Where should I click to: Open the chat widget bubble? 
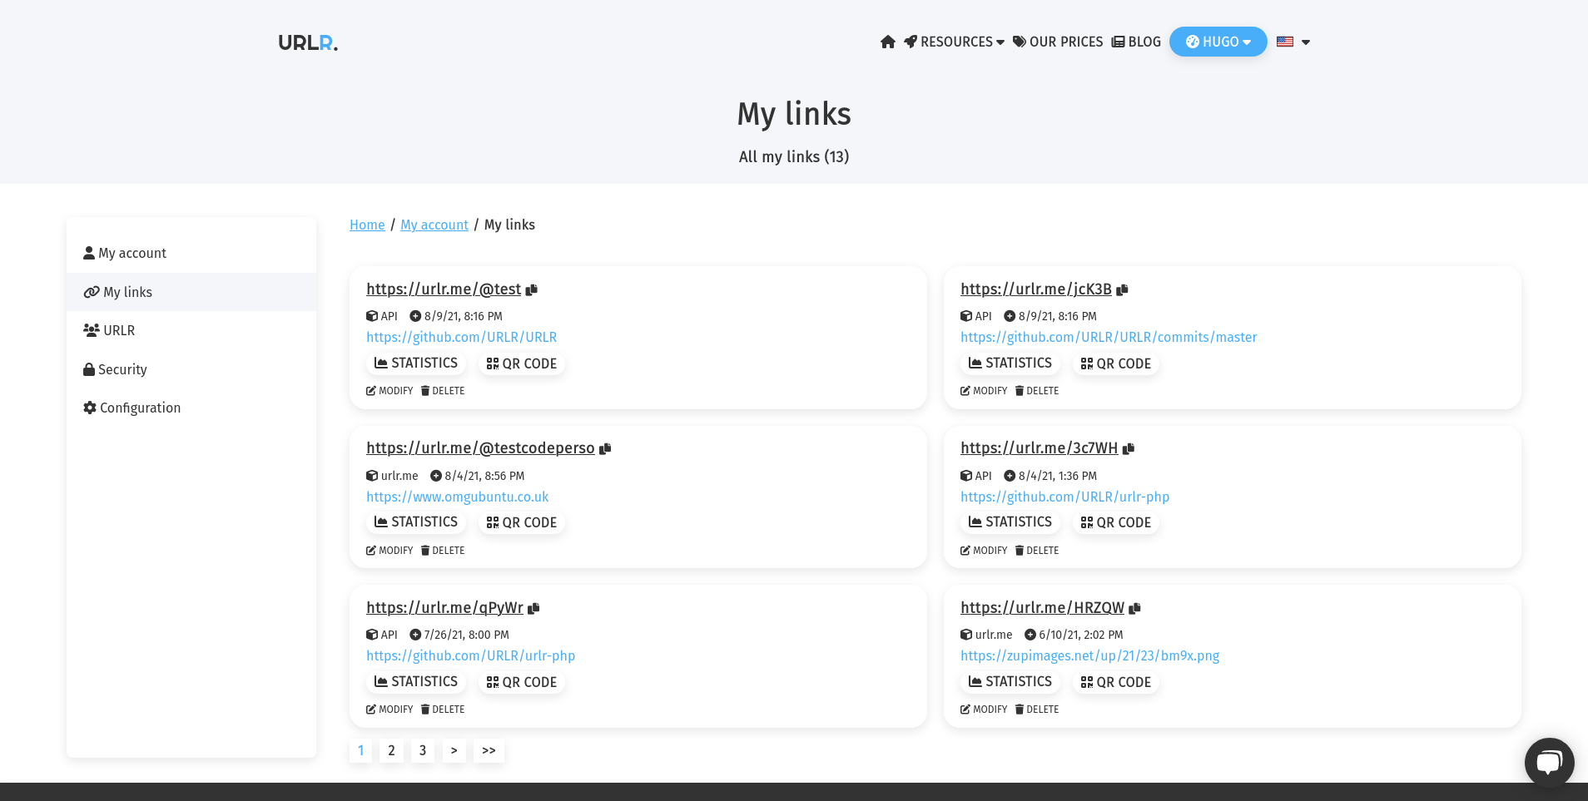coord(1548,761)
